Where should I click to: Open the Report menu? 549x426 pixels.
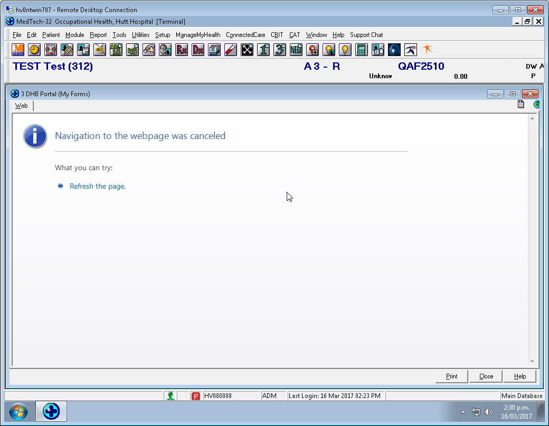point(98,35)
